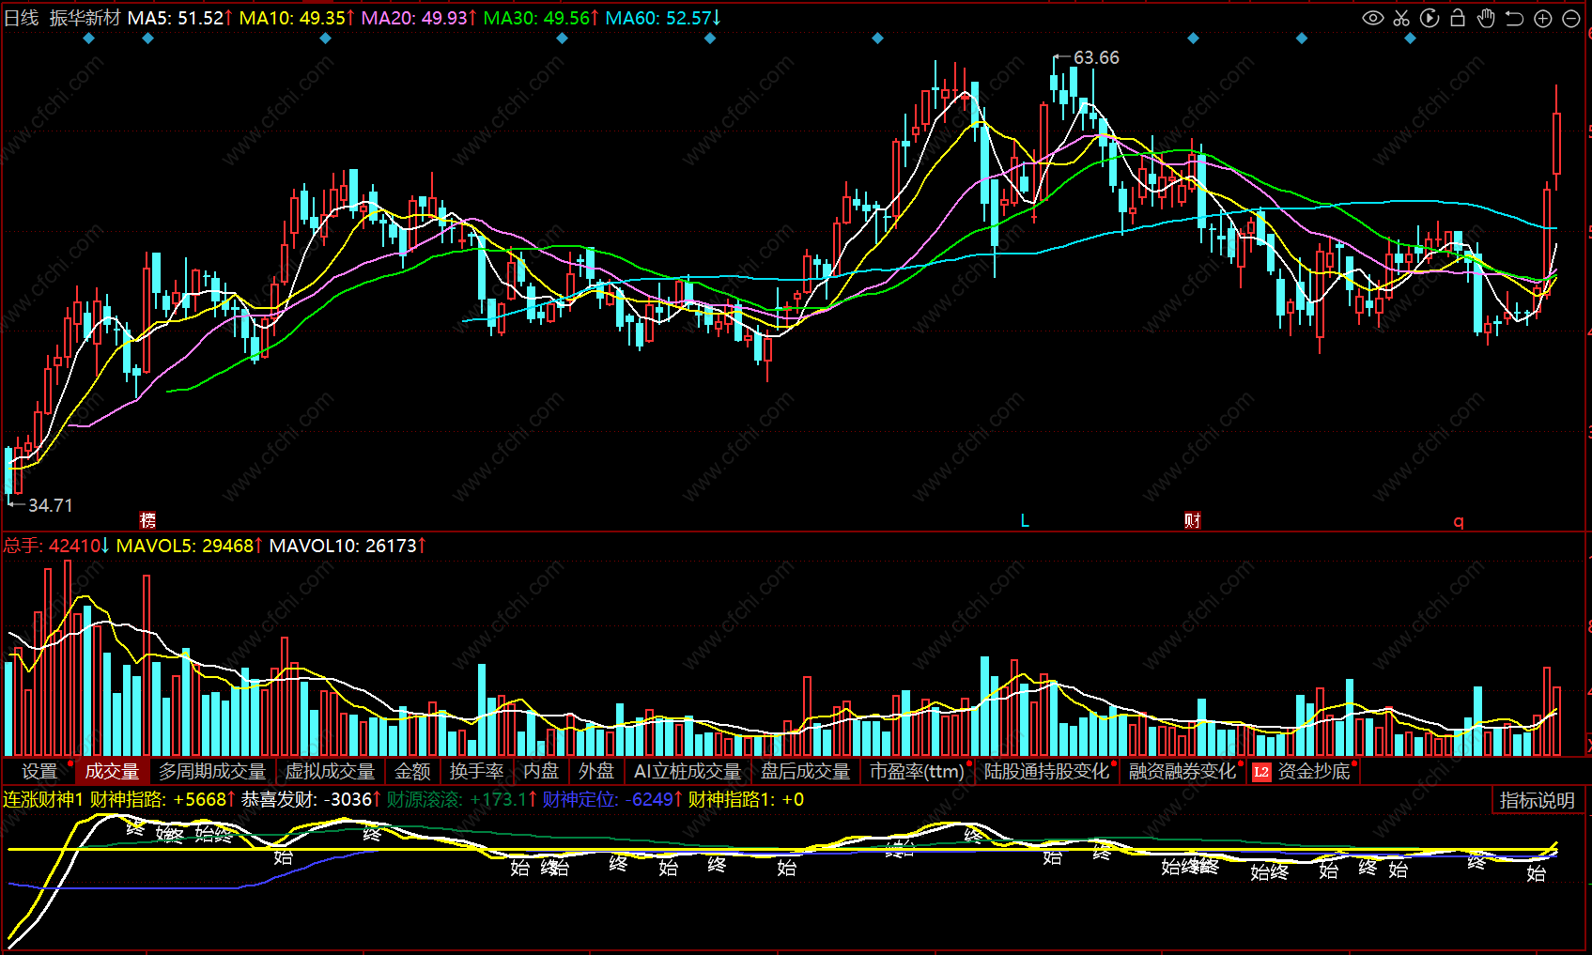This screenshot has height=955, width=1592.
Task: Select the scissors cut tool
Action: (x=1401, y=18)
